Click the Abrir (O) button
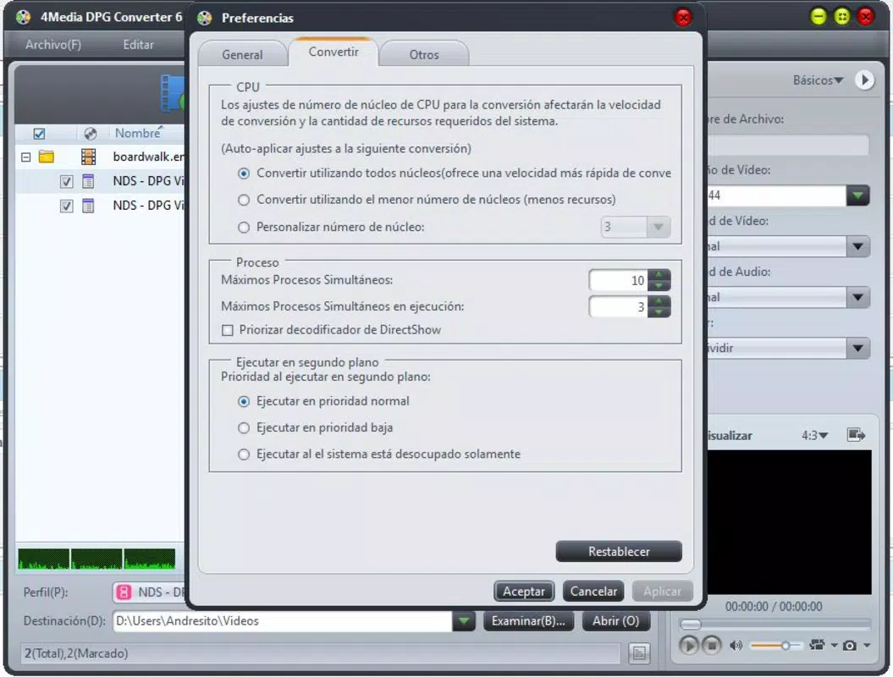 tap(615, 621)
